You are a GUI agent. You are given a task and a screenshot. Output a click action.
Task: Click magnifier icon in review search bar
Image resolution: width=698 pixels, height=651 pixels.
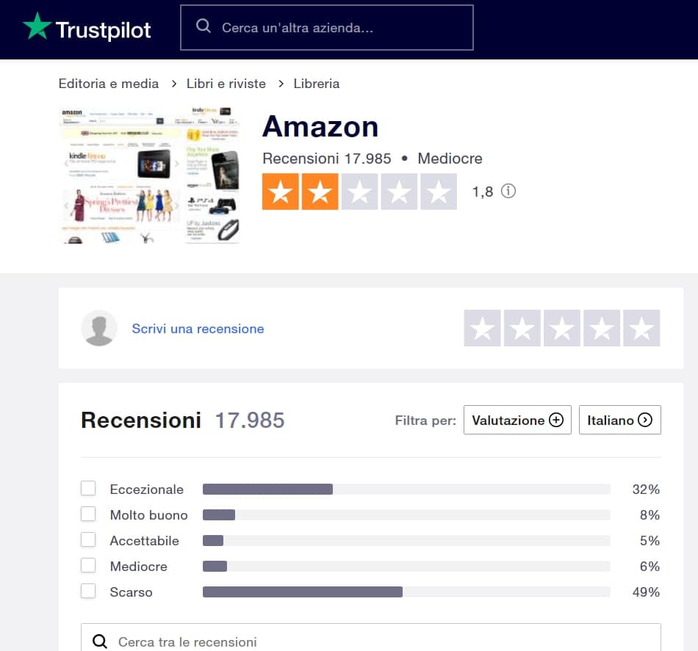(x=100, y=642)
